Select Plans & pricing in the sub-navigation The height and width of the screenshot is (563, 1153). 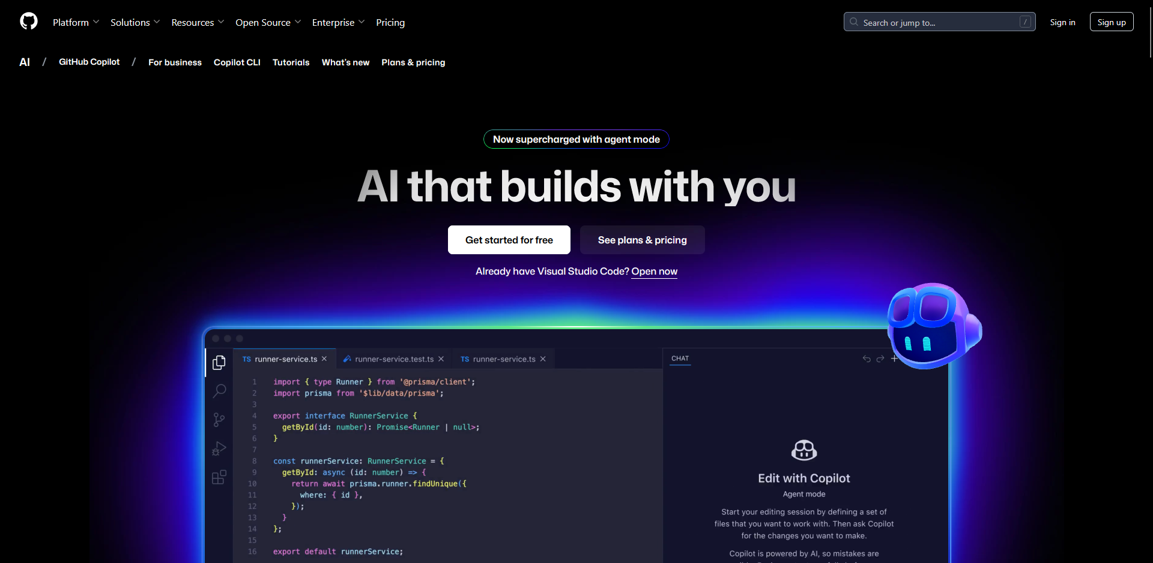(x=413, y=62)
